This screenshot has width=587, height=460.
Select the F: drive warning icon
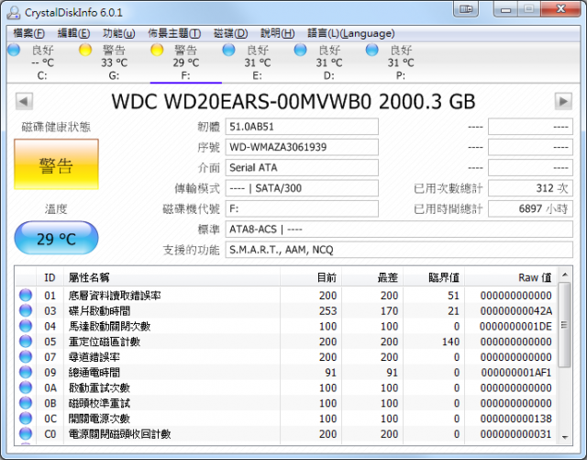click(x=157, y=50)
